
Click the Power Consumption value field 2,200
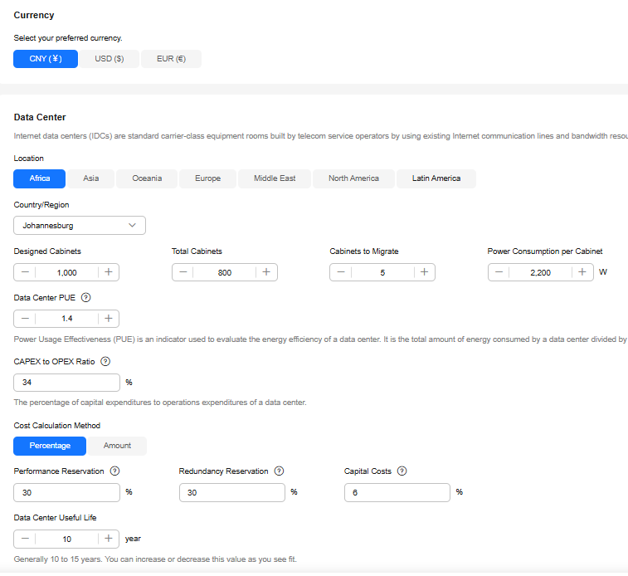(x=541, y=272)
